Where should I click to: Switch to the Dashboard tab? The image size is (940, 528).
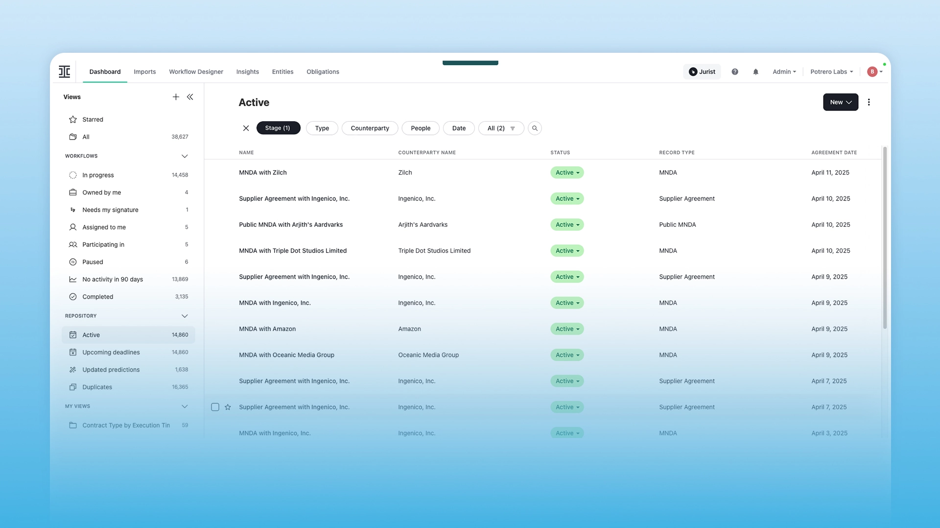105,71
